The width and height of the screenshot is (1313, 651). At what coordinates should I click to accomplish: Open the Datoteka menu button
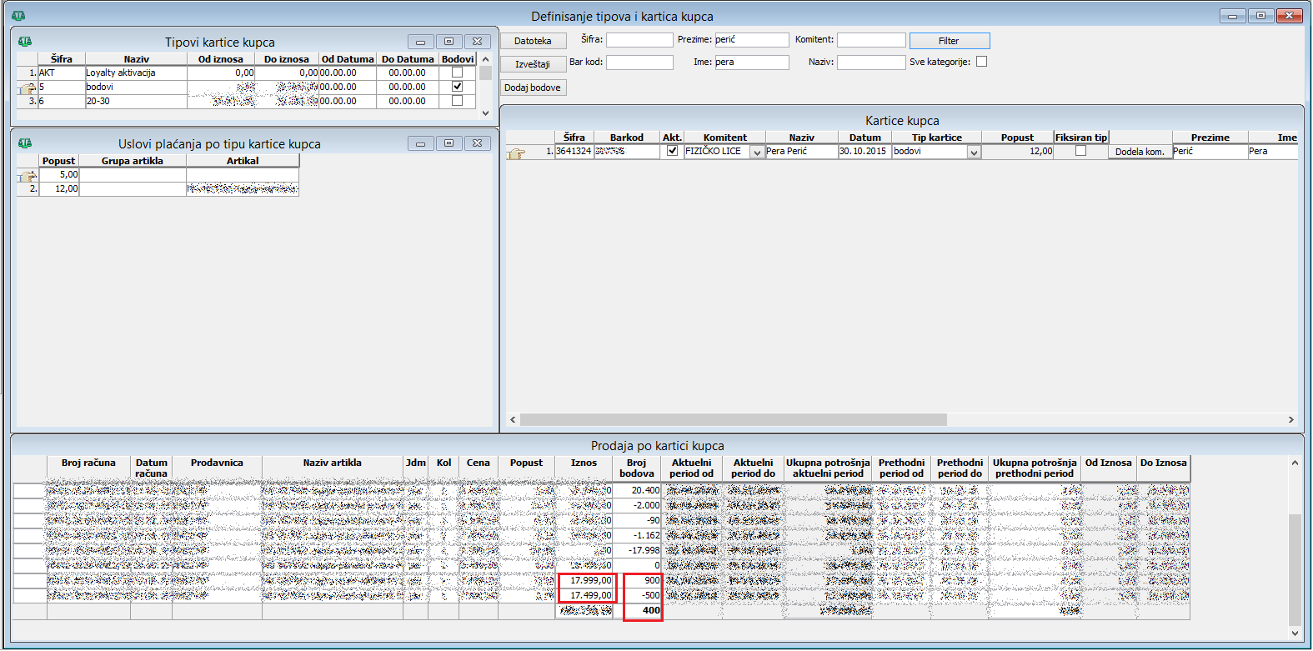point(533,41)
